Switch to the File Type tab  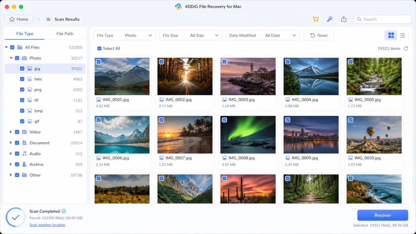pyautogui.click(x=25, y=34)
